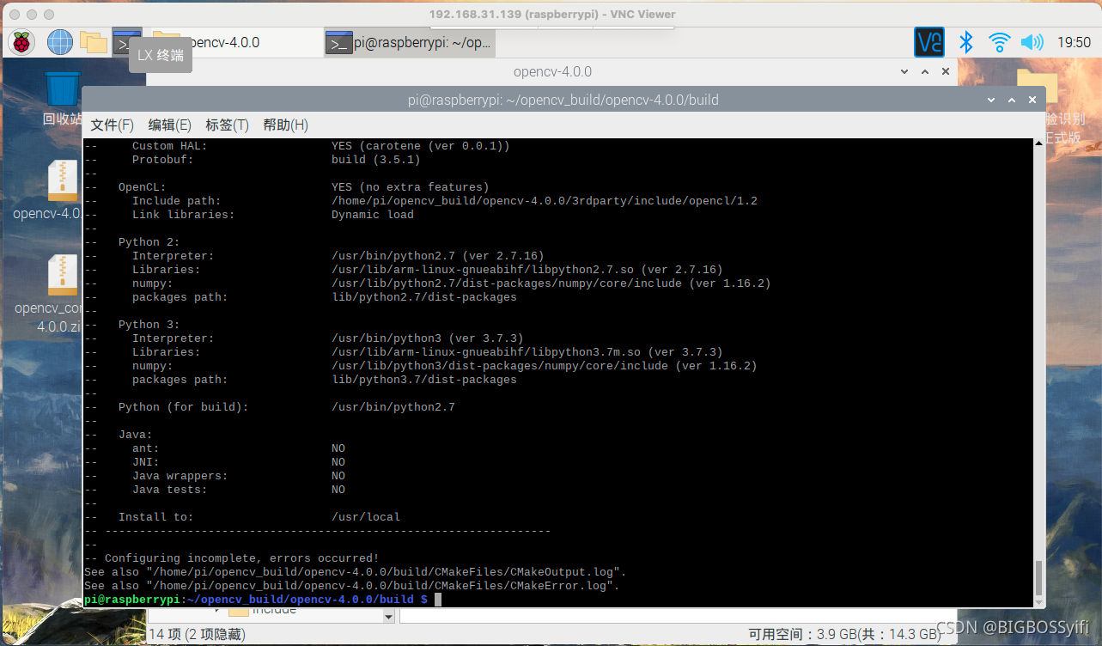Maximize the opencv-4.0.0 file manager window
The width and height of the screenshot is (1102, 646).
tap(924, 72)
